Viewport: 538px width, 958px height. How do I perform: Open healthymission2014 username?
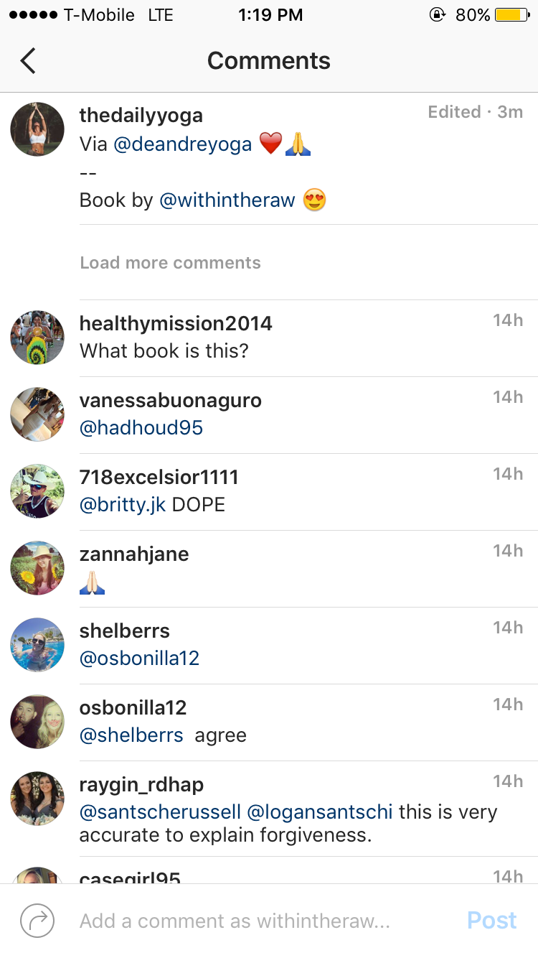176,324
